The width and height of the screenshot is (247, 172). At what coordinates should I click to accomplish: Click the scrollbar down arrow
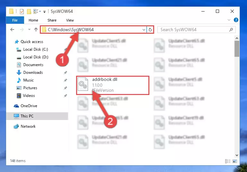click(x=237, y=155)
